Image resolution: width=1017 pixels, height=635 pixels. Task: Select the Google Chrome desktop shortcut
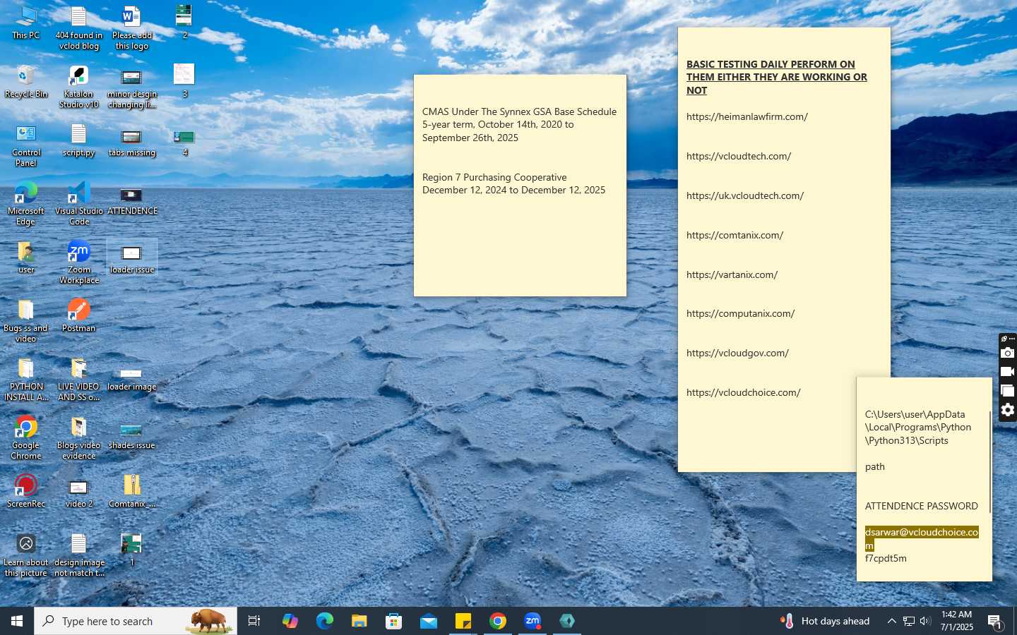tap(26, 438)
